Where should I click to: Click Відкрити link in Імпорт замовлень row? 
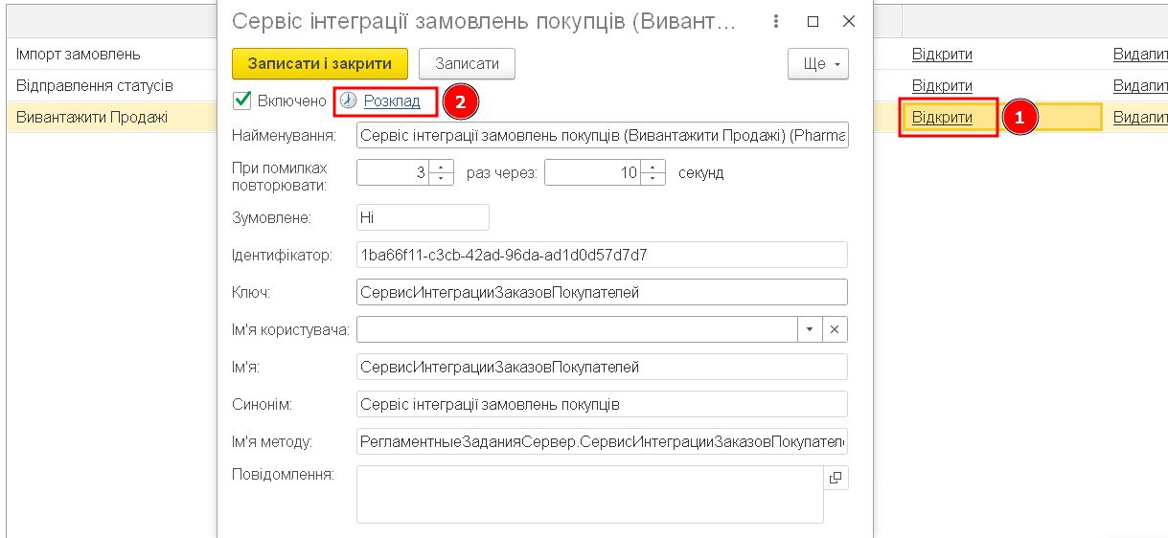pos(942,55)
